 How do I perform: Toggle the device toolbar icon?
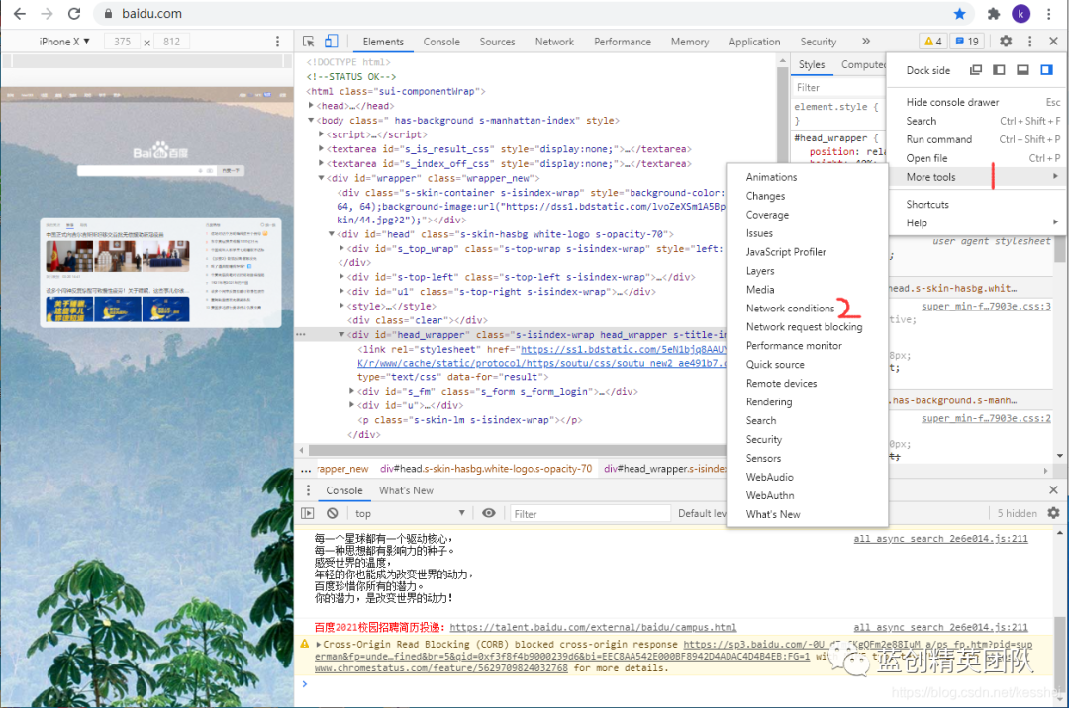coord(332,42)
